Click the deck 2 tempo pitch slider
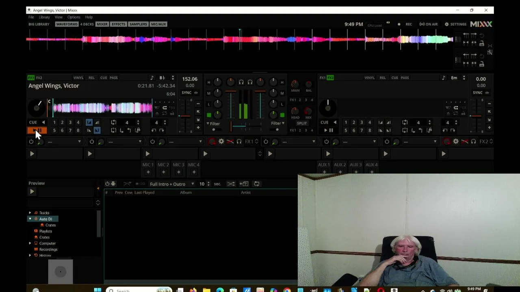Viewport: 520px width, 292px height. coord(476,116)
